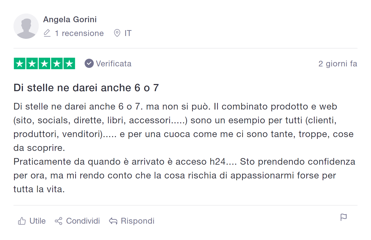Open the 1 recensione link
Screen dimensions: 371x240
(79, 33)
